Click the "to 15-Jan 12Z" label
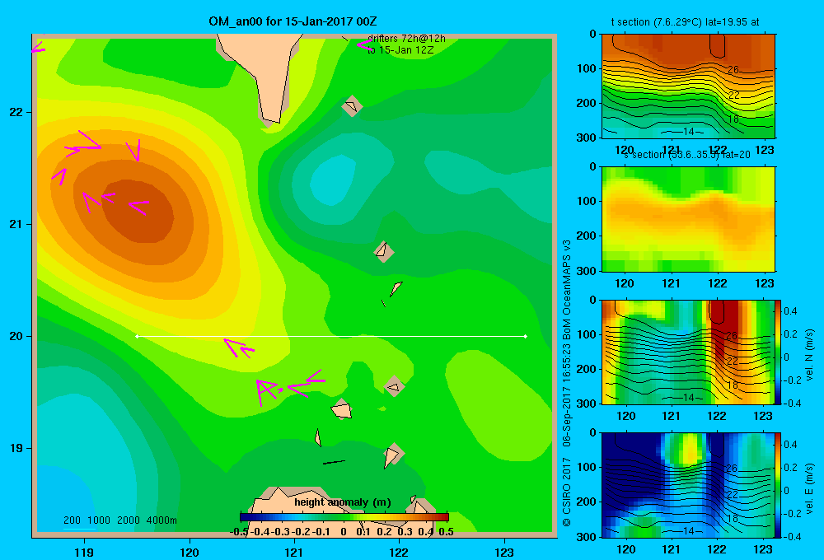Image resolution: width=824 pixels, height=560 pixels. [400, 50]
